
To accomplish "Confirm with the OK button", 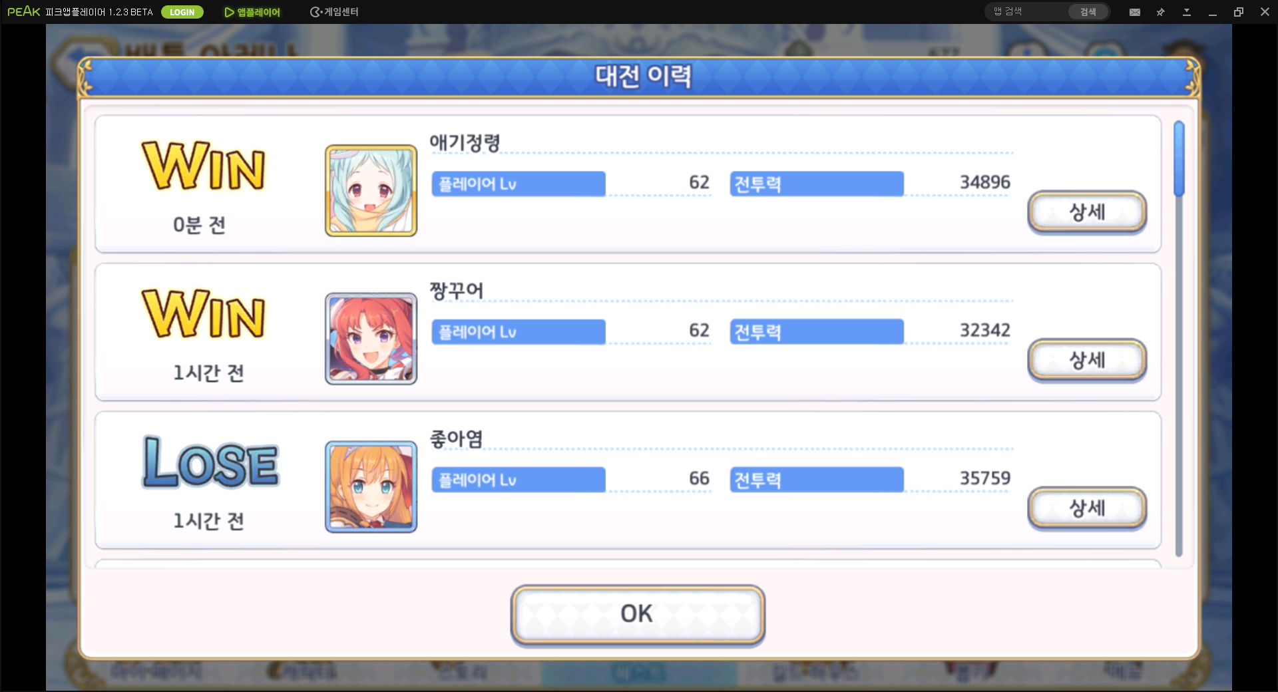I will pyautogui.click(x=638, y=613).
